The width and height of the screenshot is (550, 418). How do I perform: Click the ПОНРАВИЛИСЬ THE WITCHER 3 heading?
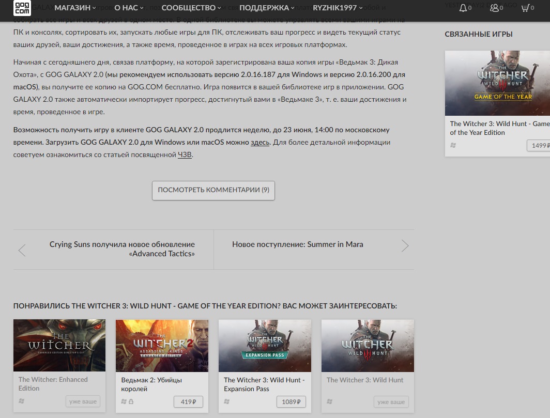(205, 306)
